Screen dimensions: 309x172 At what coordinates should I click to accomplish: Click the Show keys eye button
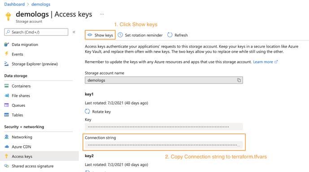click(x=100, y=35)
